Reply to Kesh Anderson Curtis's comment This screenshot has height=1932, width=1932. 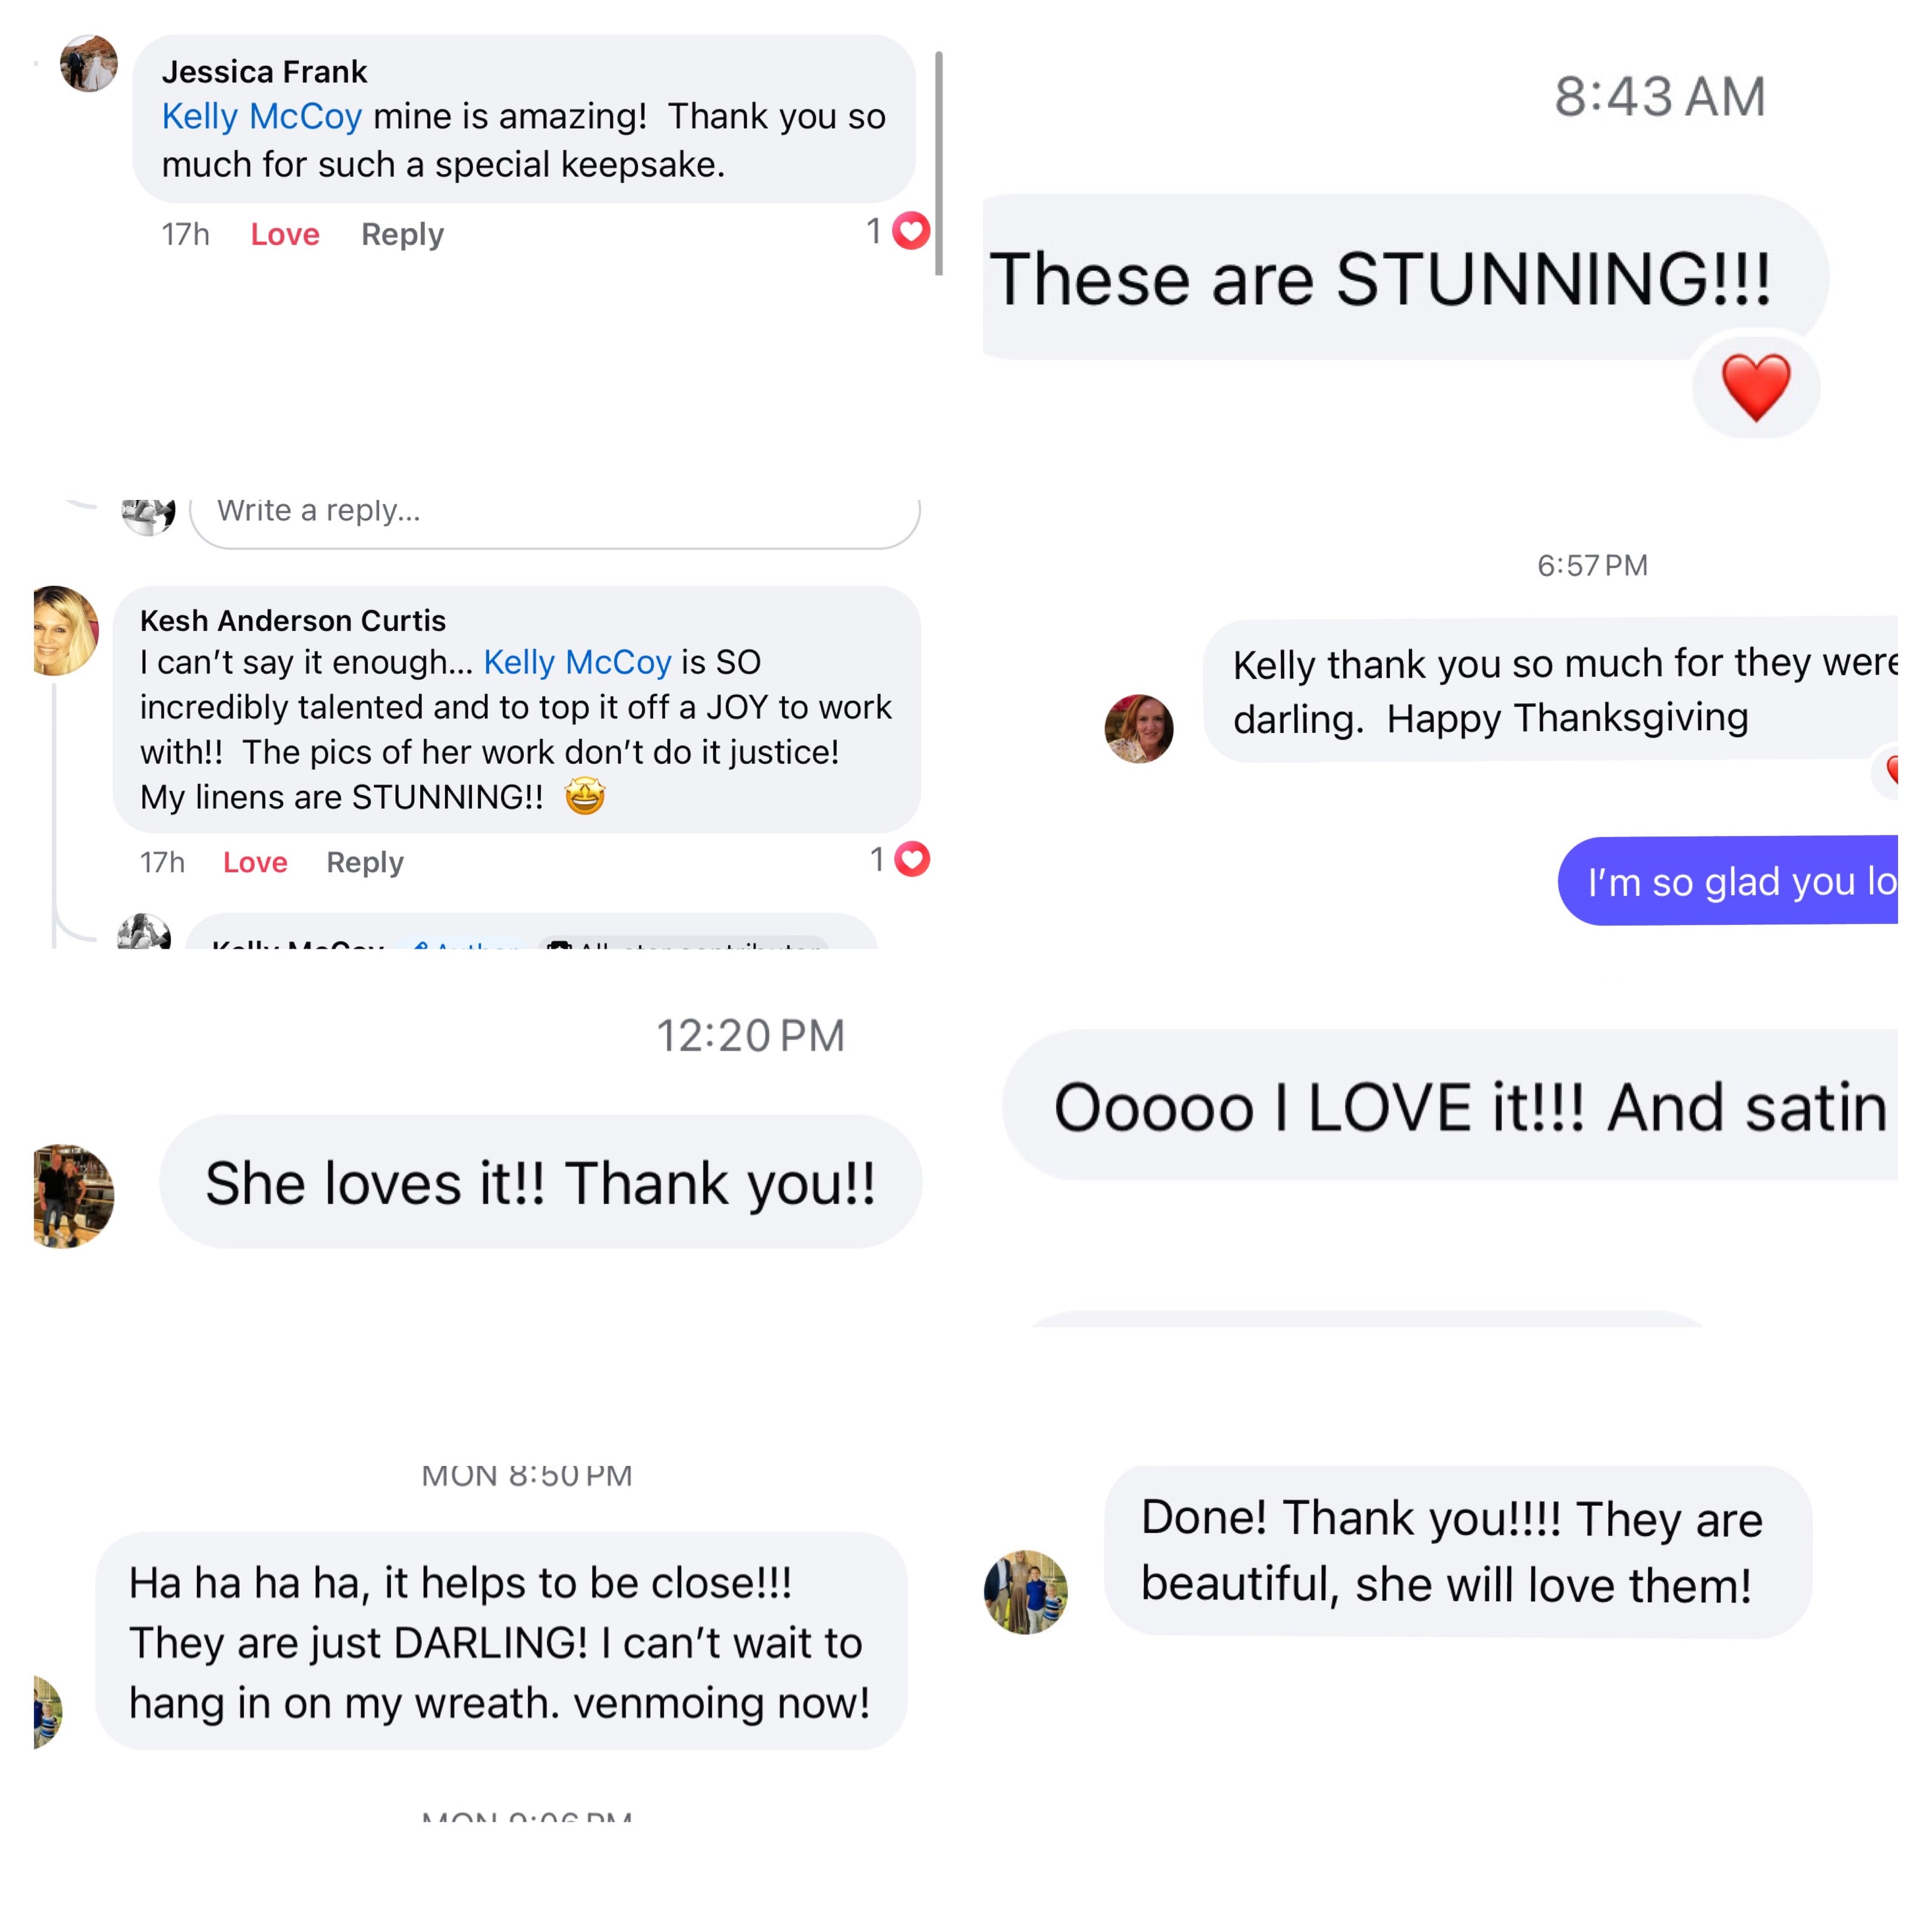pyautogui.click(x=365, y=862)
